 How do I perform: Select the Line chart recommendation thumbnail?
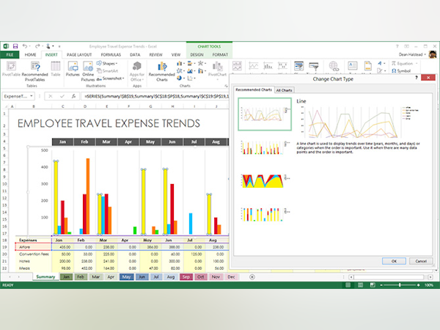tap(265, 114)
